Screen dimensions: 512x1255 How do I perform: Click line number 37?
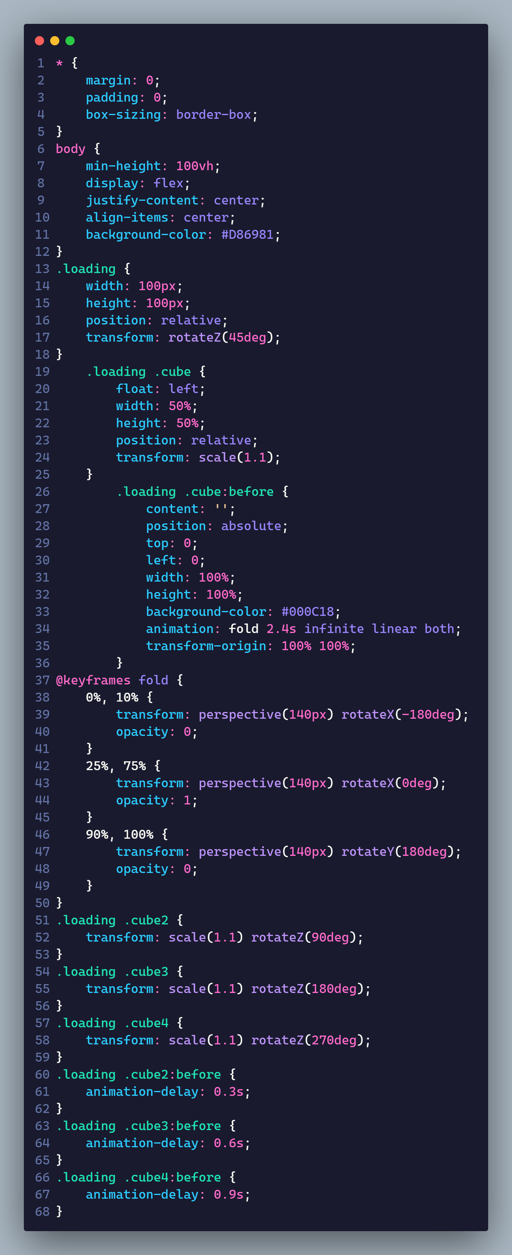42,680
